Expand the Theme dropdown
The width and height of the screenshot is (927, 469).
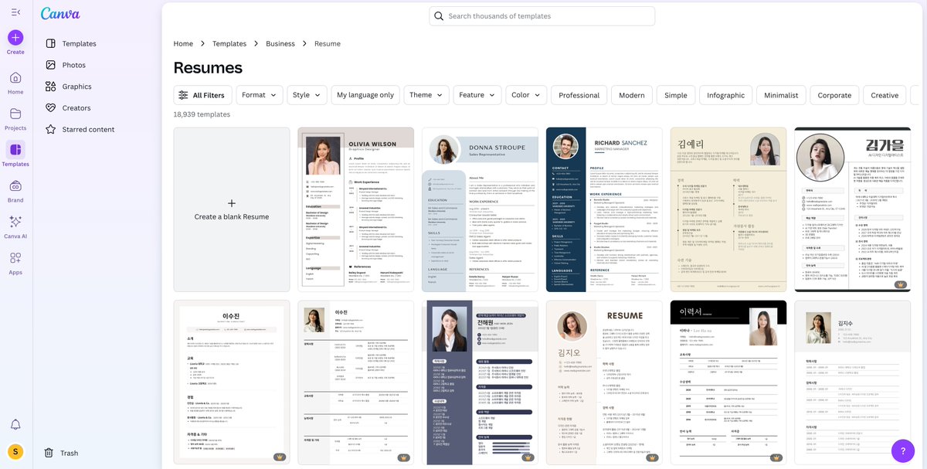point(426,95)
